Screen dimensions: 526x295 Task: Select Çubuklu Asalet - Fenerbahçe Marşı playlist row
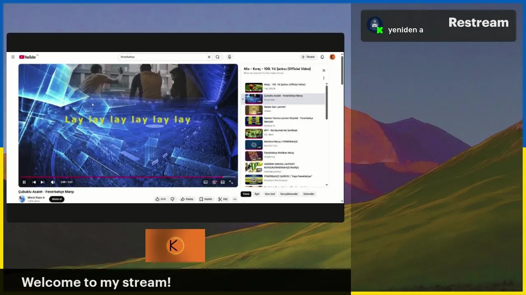[284, 99]
